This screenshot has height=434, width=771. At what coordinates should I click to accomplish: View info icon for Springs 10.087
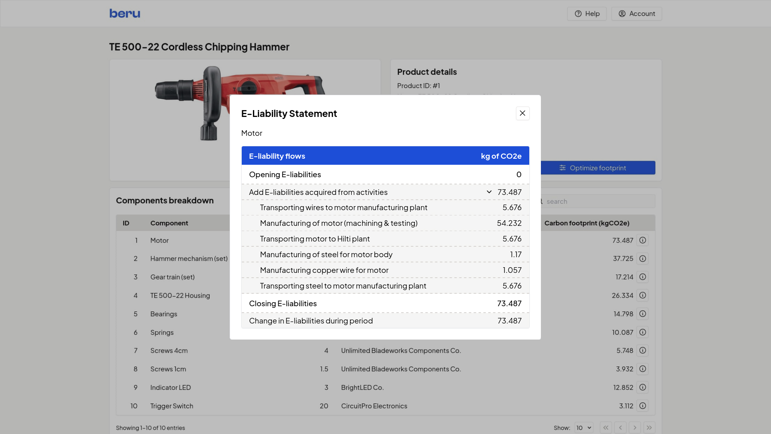click(642, 332)
